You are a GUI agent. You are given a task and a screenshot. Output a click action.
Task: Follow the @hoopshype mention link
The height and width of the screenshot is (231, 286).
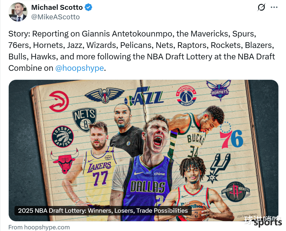point(80,68)
